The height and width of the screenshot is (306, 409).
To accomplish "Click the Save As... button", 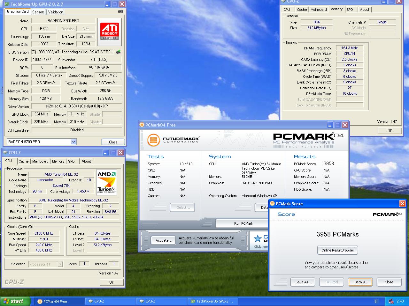I will (303, 282).
